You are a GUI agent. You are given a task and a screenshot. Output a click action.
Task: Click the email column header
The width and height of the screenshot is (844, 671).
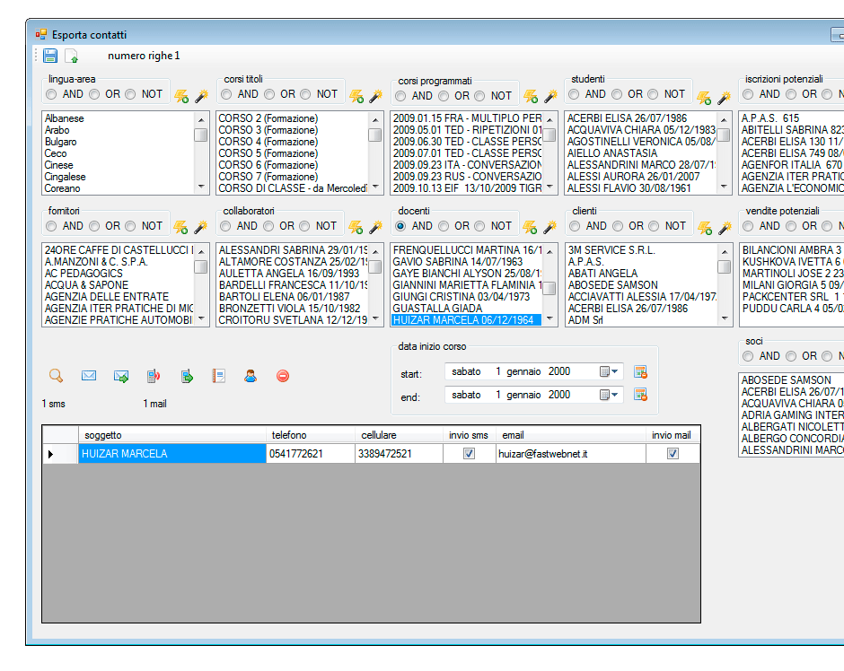(571, 435)
